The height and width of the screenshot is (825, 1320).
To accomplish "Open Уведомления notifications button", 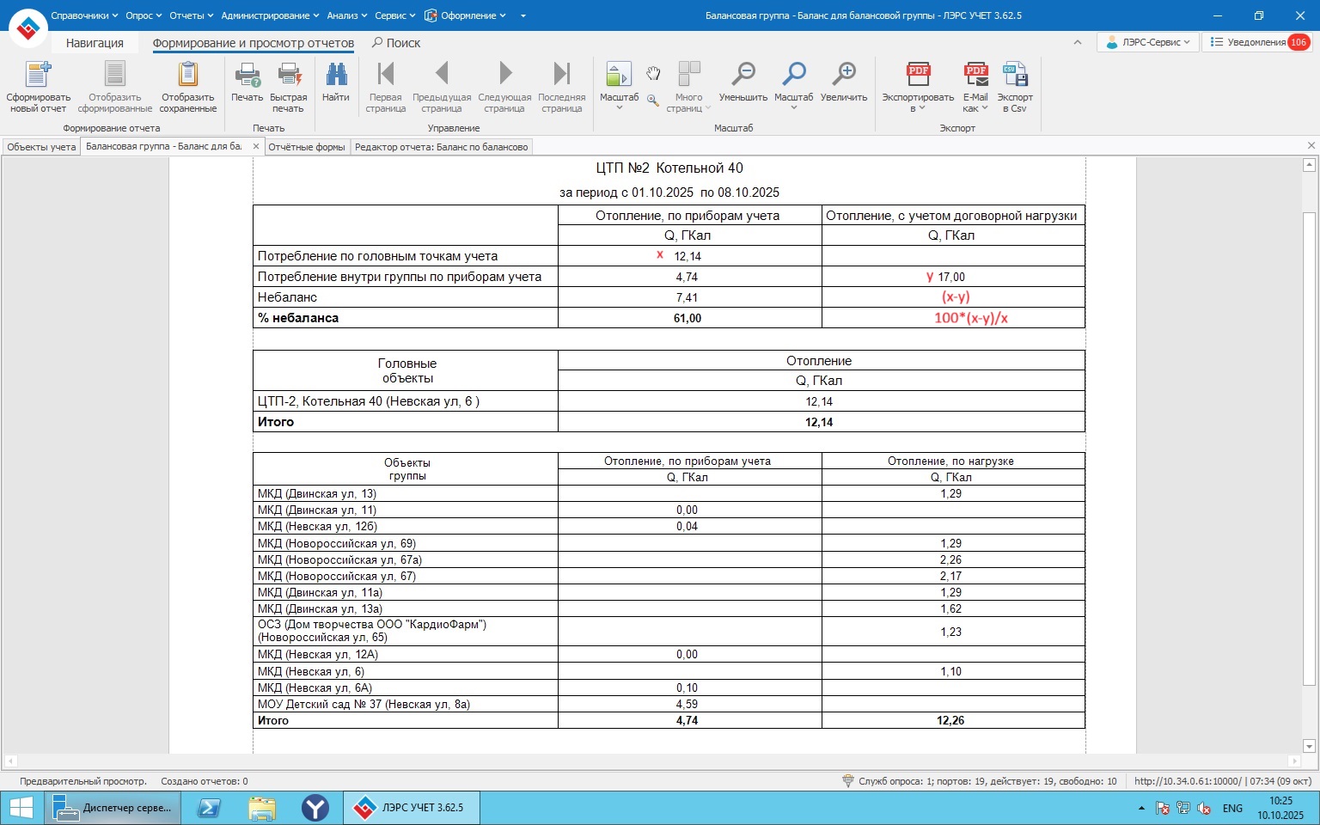I will 1256,42.
